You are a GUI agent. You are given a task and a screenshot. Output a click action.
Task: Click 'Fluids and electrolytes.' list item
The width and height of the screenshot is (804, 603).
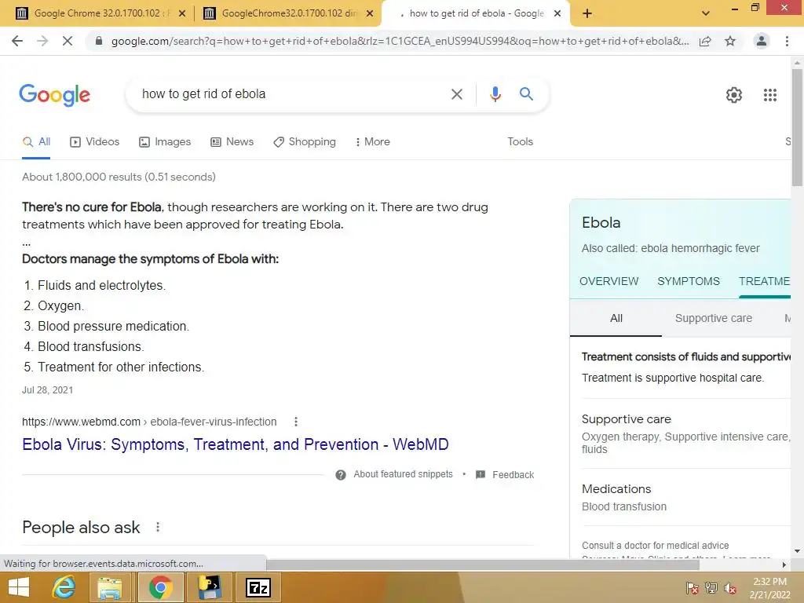click(x=101, y=286)
